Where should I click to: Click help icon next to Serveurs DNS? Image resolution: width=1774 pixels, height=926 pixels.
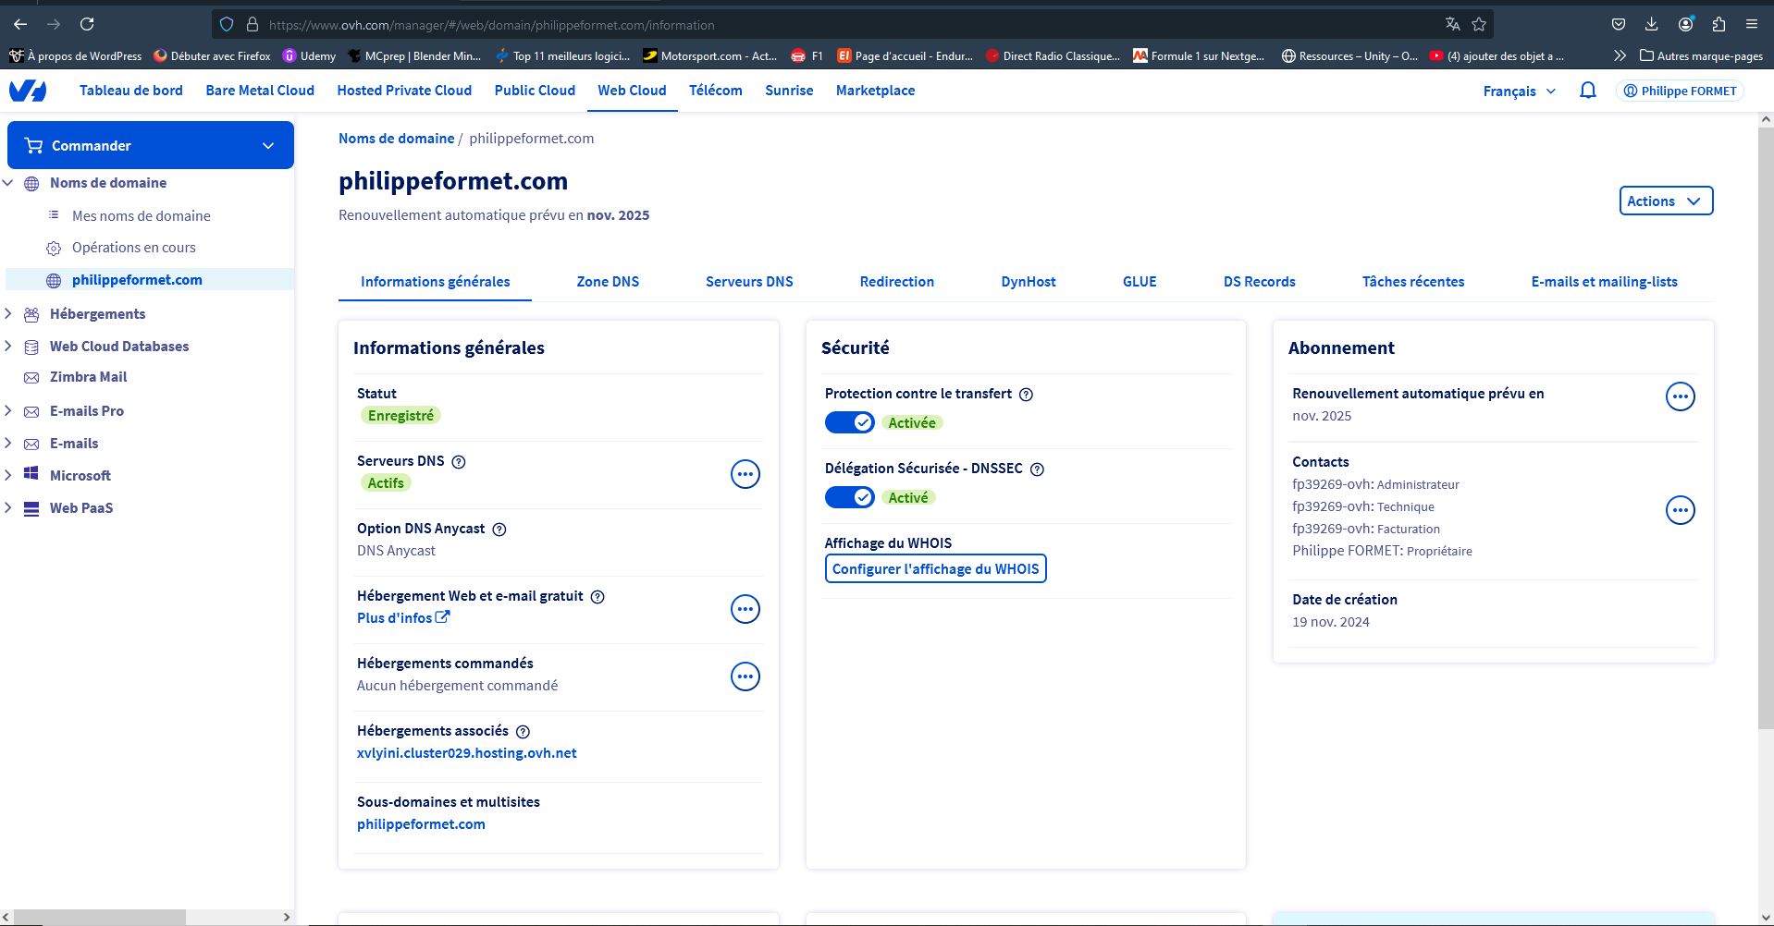(x=458, y=462)
